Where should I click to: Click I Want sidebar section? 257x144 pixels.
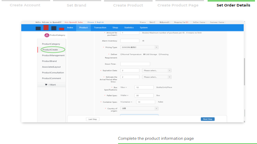[x=51, y=85]
